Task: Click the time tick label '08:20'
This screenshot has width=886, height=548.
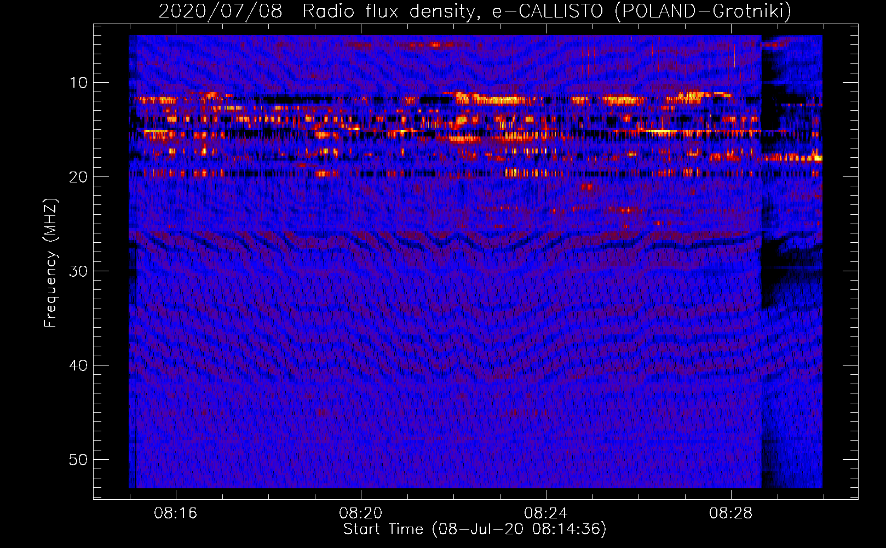Action: [x=360, y=513]
